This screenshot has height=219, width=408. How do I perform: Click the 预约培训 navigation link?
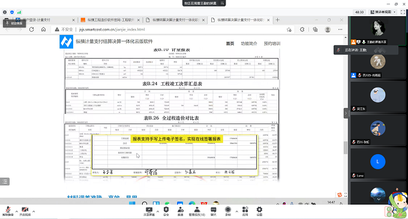coord(272,43)
